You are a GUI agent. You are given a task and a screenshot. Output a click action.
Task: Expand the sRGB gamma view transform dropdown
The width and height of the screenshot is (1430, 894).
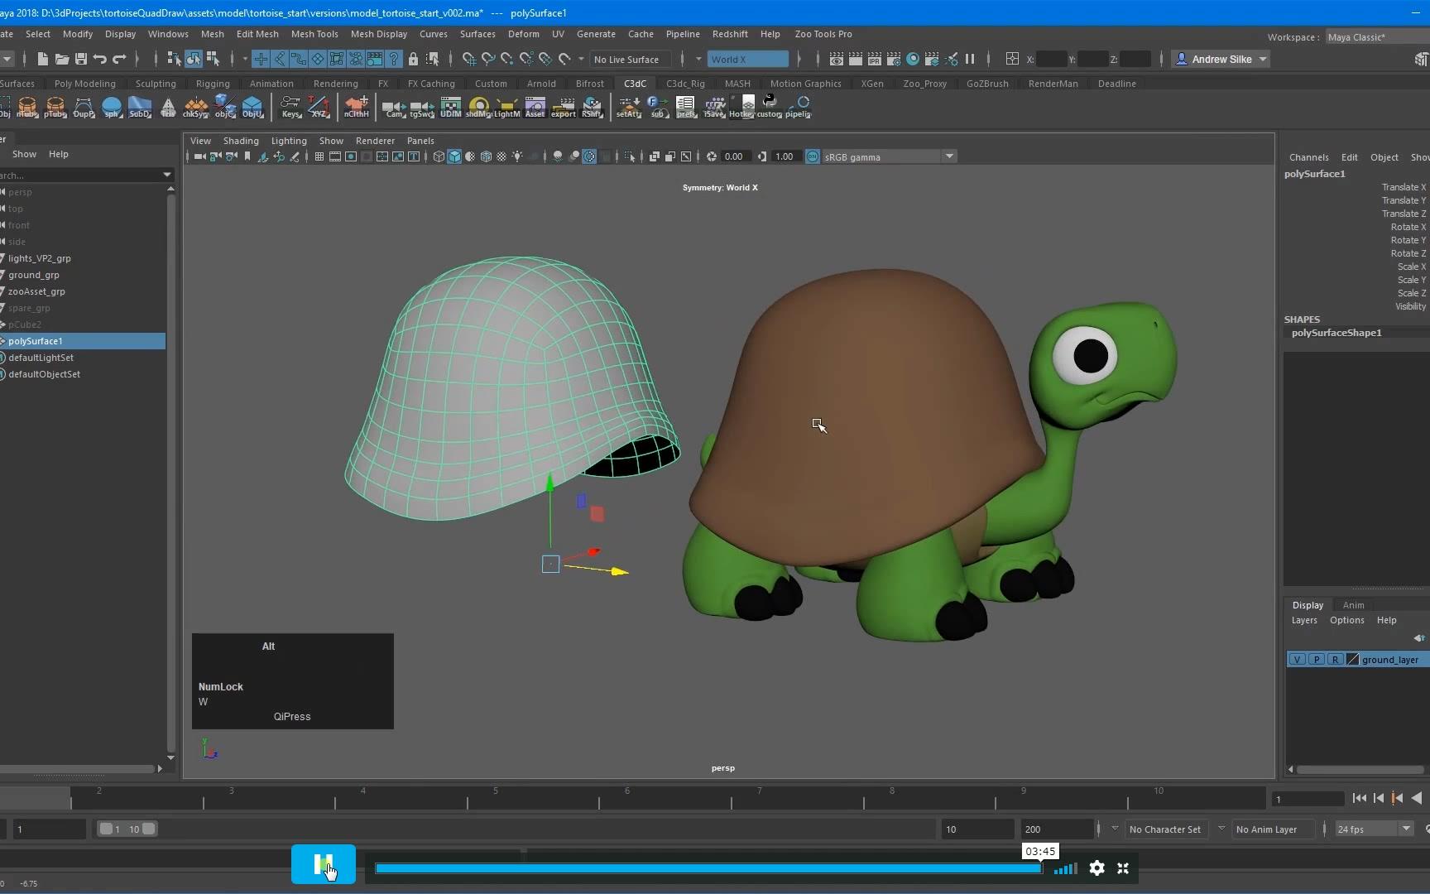(x=948, y=156)
